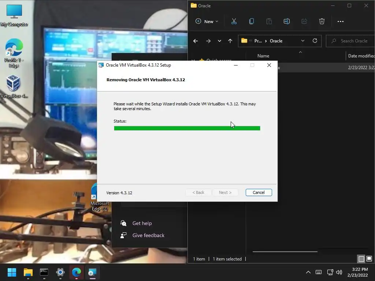The width and height of the screenshot is (375, 281).
Task: Open the terminal from the taskbar
Action: [x=44, y=272]
